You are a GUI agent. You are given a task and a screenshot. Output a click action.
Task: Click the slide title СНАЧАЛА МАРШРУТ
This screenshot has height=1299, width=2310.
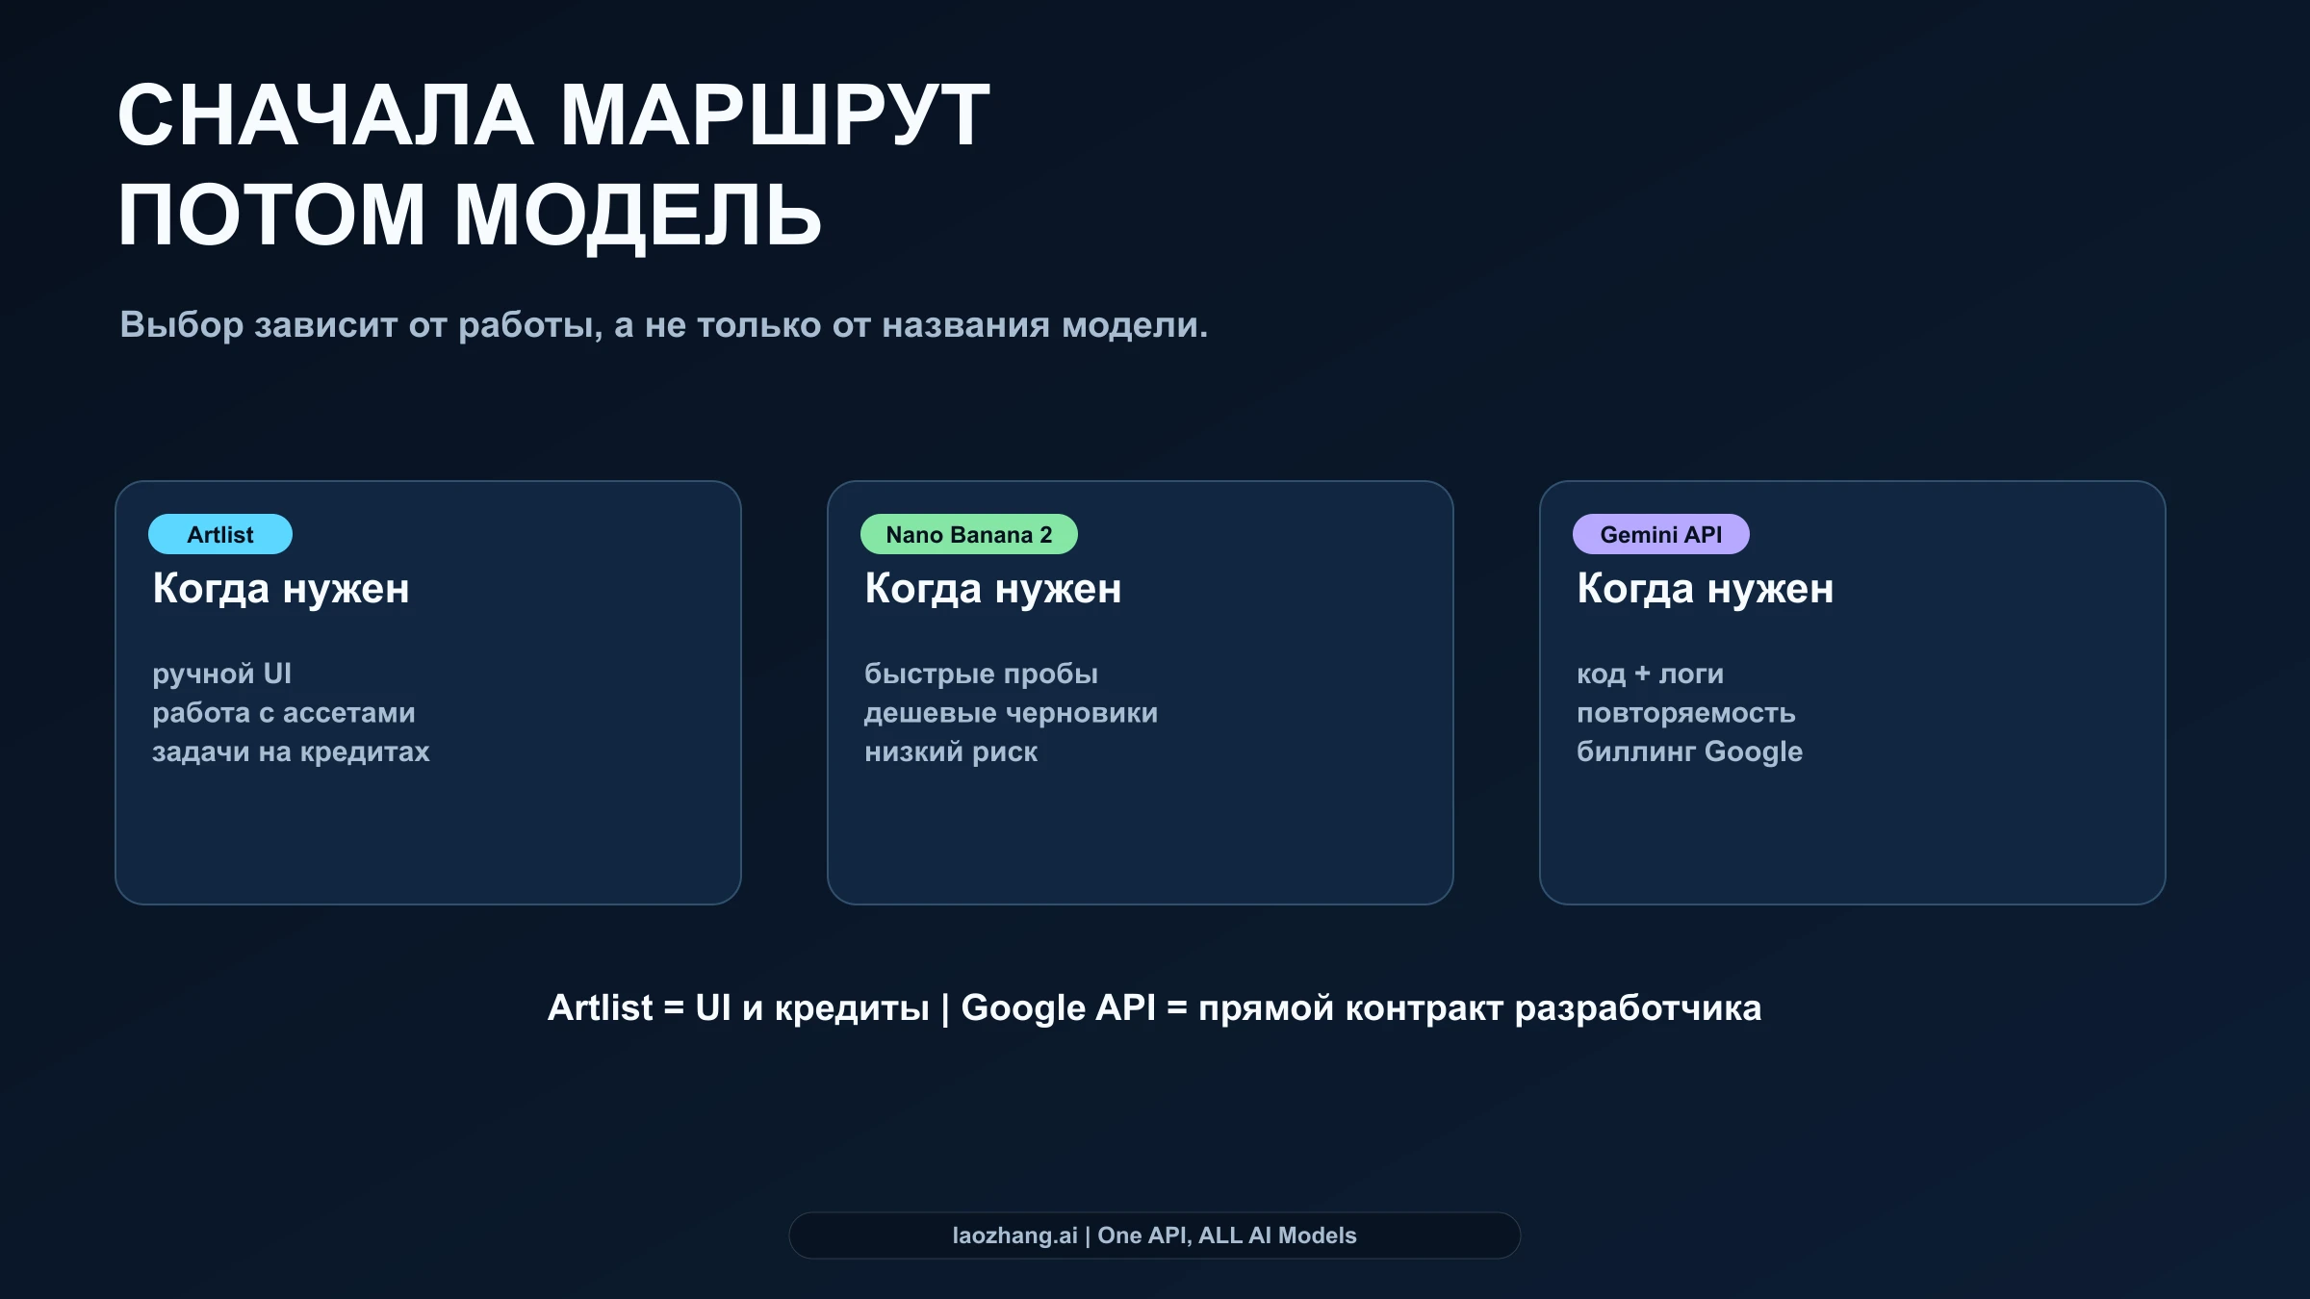coord(549,115)
